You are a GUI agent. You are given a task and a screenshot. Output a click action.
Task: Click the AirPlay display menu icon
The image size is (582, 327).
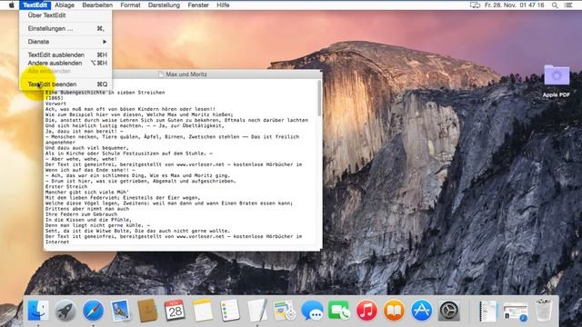(475, 5)
